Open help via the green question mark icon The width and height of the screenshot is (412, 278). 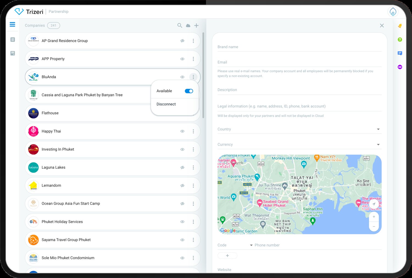click(400, 39)
